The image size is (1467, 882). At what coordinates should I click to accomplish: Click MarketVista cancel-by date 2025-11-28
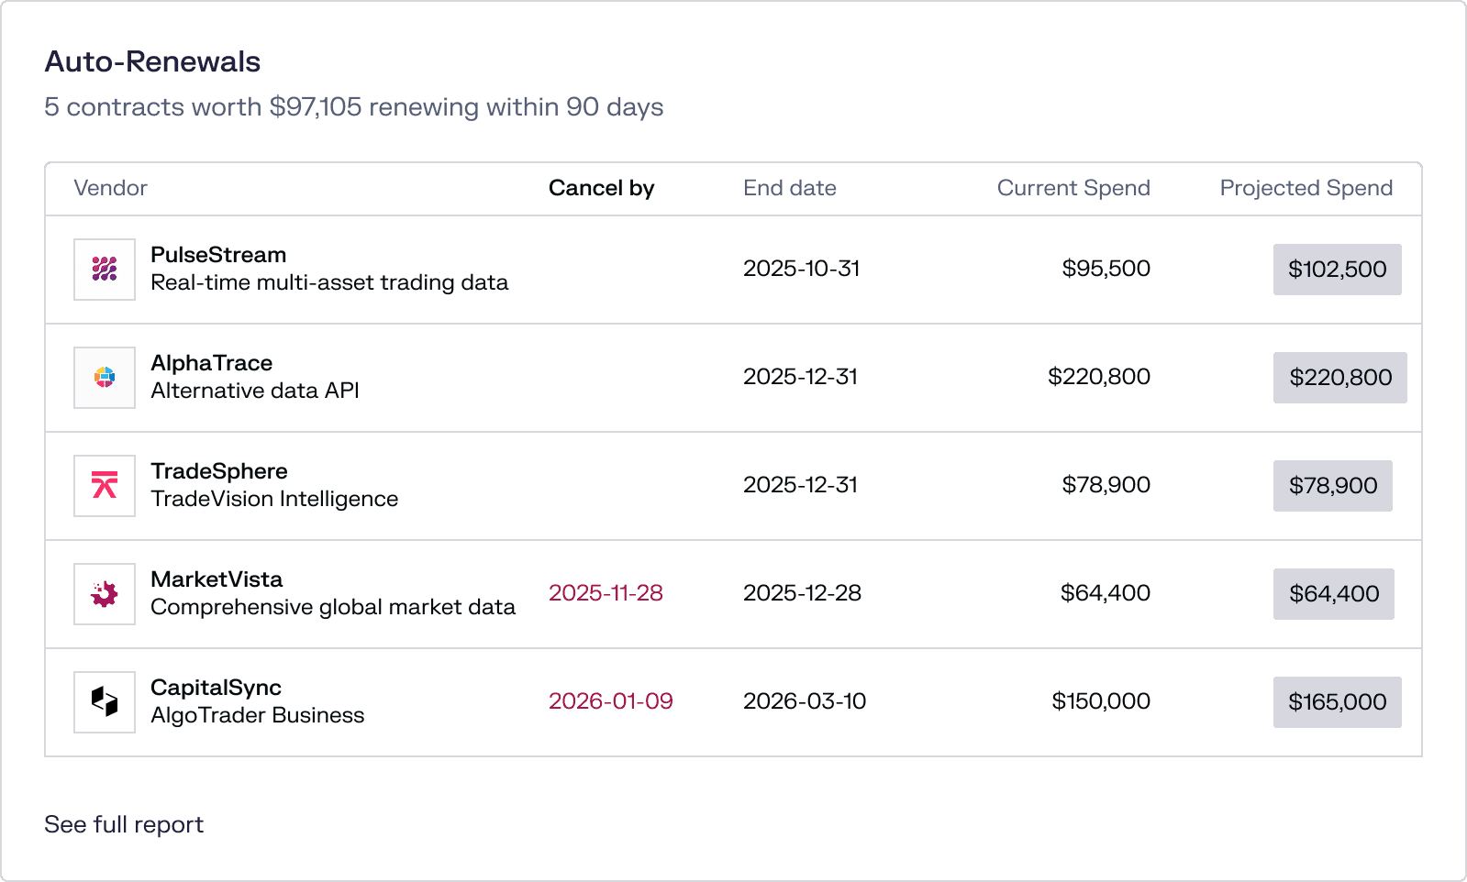606,593
